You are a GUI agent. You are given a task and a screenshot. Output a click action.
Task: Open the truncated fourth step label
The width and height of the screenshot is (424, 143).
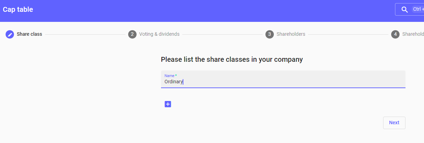413,34
